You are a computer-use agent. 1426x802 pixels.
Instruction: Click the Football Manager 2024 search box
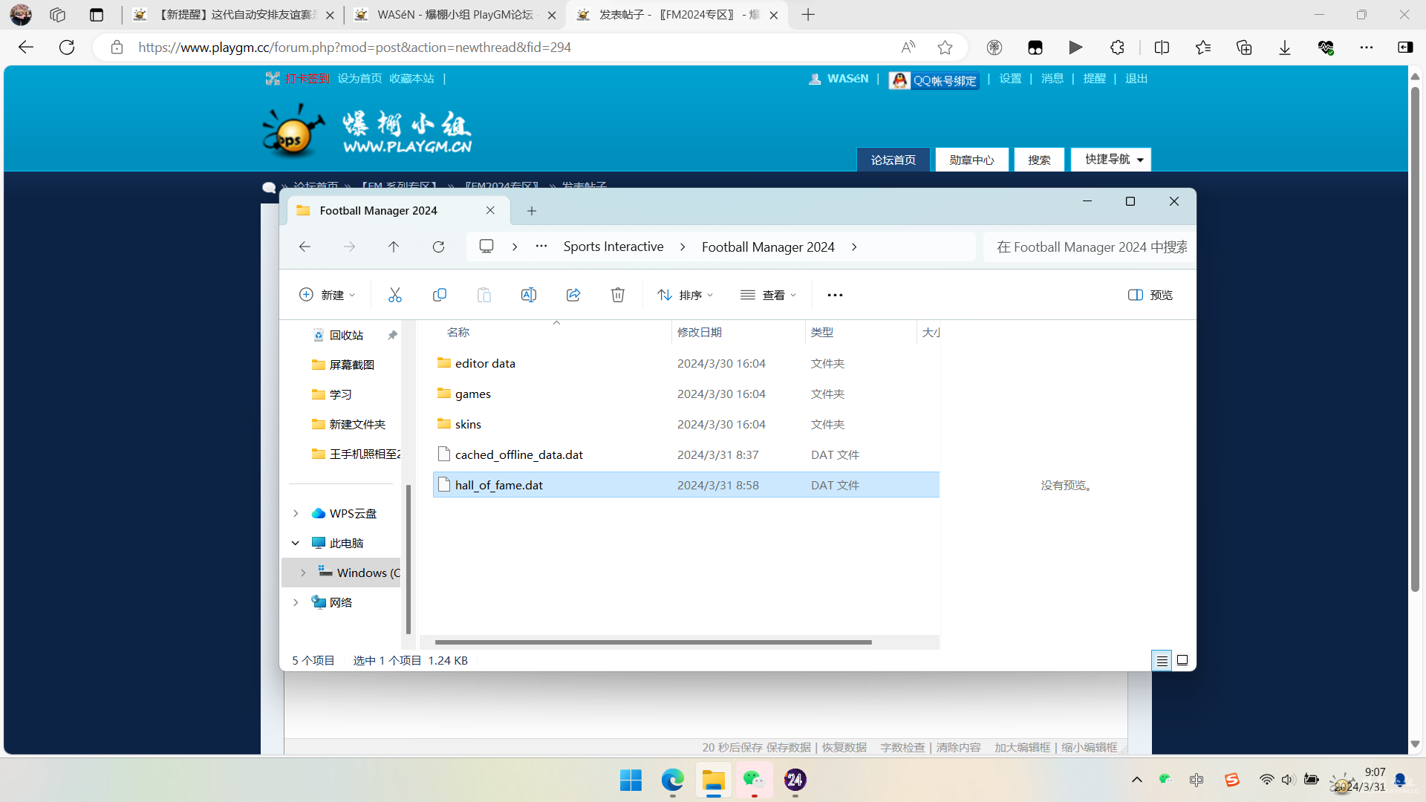point(1090,247)
